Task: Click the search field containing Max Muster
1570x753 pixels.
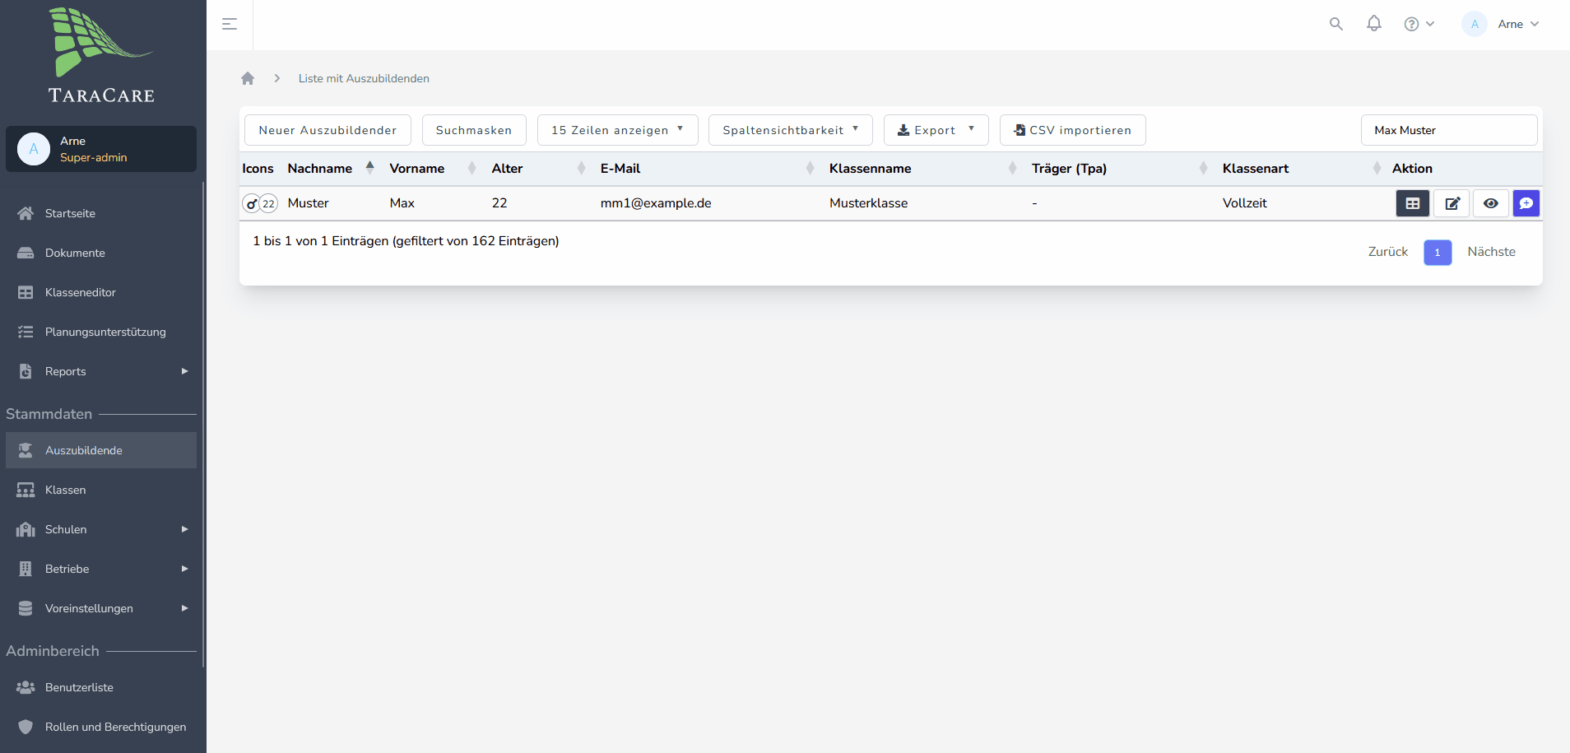Action: pos(1449,130)
